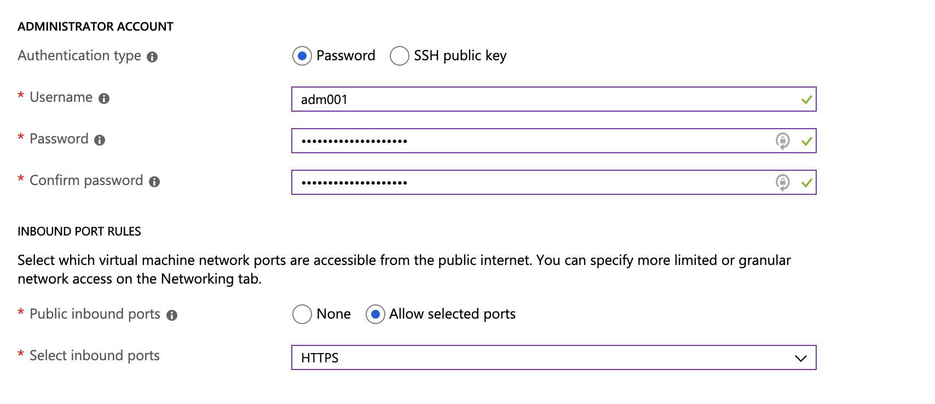
Task: Click password manager icon in Confirm password field
Action: (783, 182)
